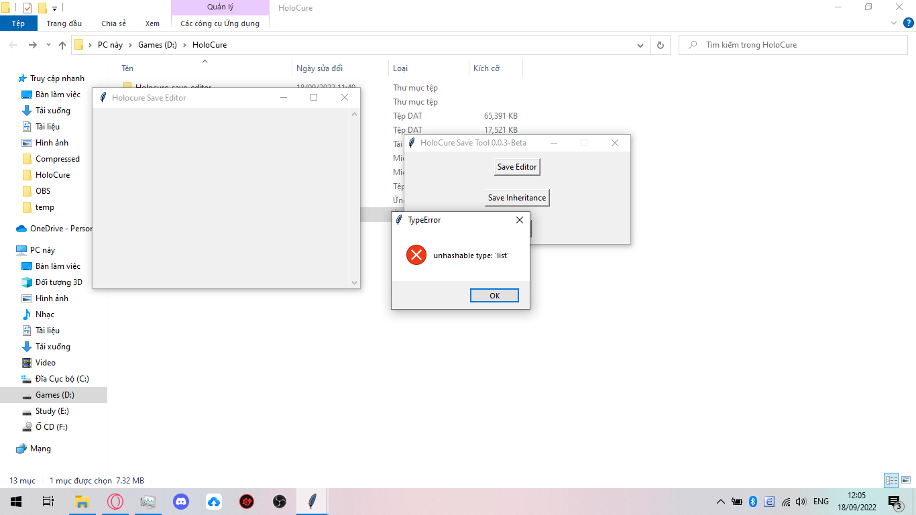Open the address bar history dropdown
This screenshot has width=916, height=515.
(x=639, y=44)
